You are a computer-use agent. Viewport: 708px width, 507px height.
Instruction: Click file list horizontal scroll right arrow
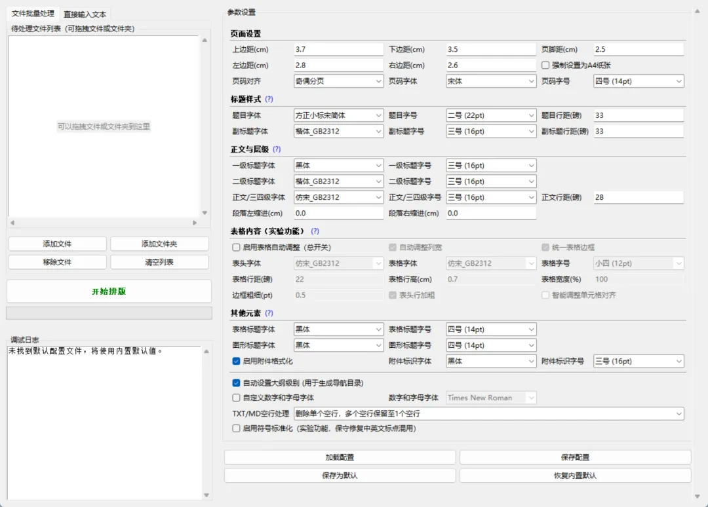pos(195,223)
